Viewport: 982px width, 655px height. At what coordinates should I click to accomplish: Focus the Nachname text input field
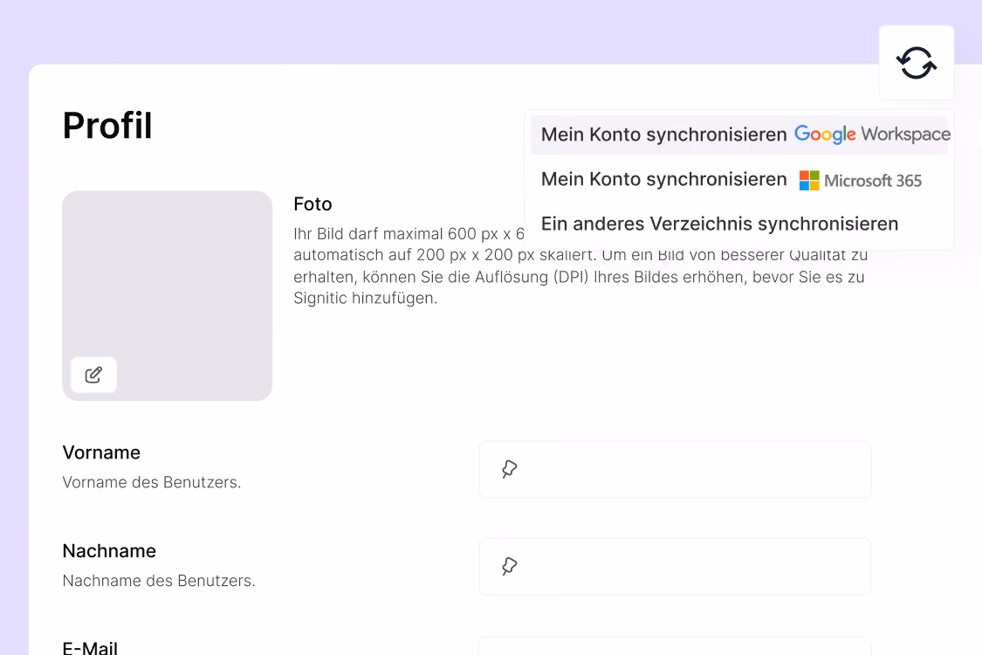tap(675, 567)
